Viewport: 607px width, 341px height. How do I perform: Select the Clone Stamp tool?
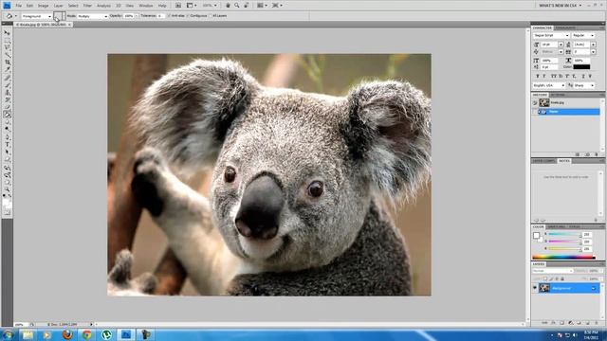point(7,92)
